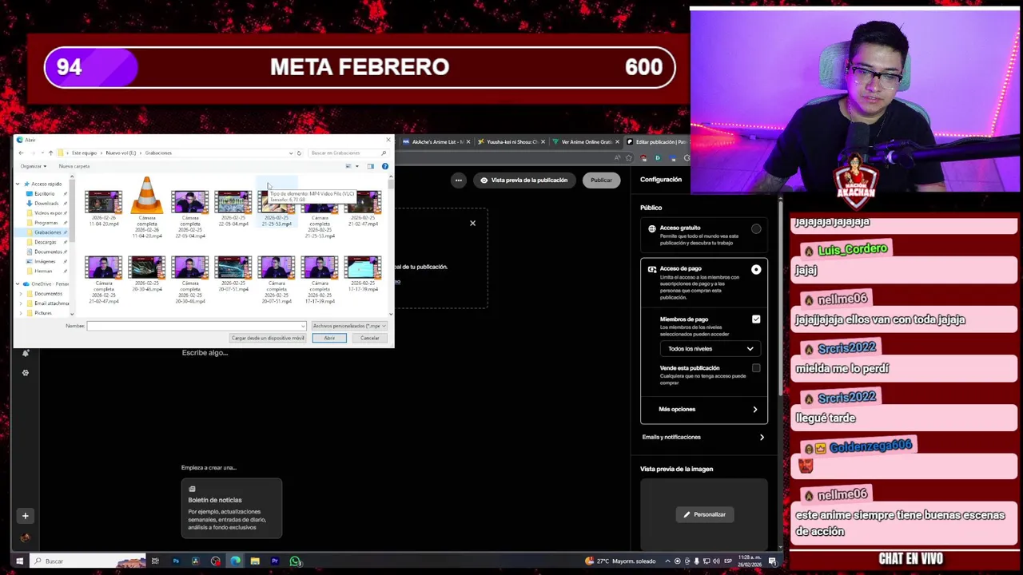1023x575 pixels.
Task: Open the profile avatar in the left sidebar
Action: pyautogui.click(x=25, y=538)
